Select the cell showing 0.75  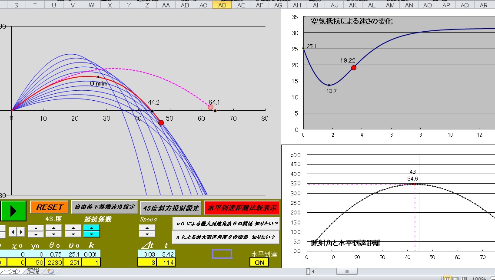pyautogui.click(x=54, y=254)
